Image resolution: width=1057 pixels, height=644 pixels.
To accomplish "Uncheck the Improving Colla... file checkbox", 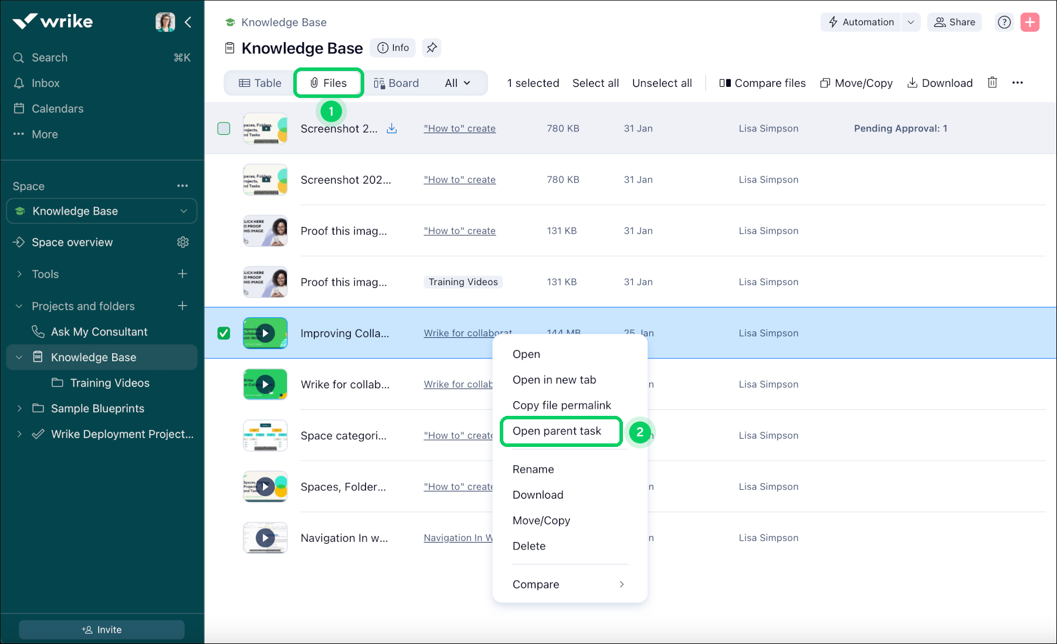I will (x=223, y=333).
